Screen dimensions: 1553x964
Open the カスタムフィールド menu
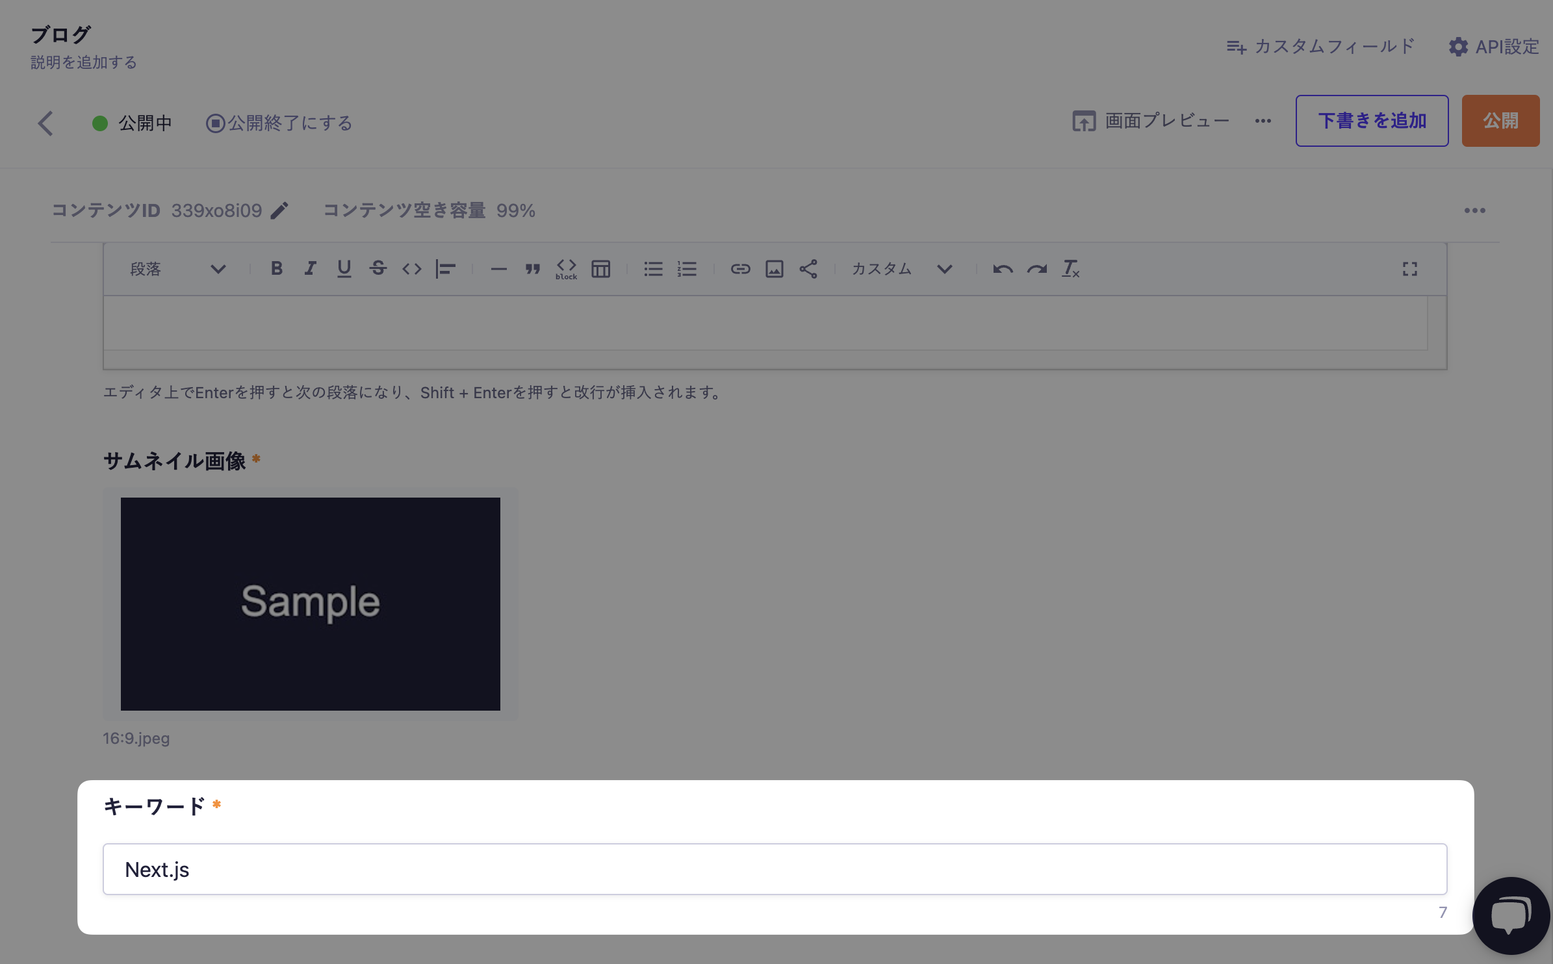tap(1320, 46)
